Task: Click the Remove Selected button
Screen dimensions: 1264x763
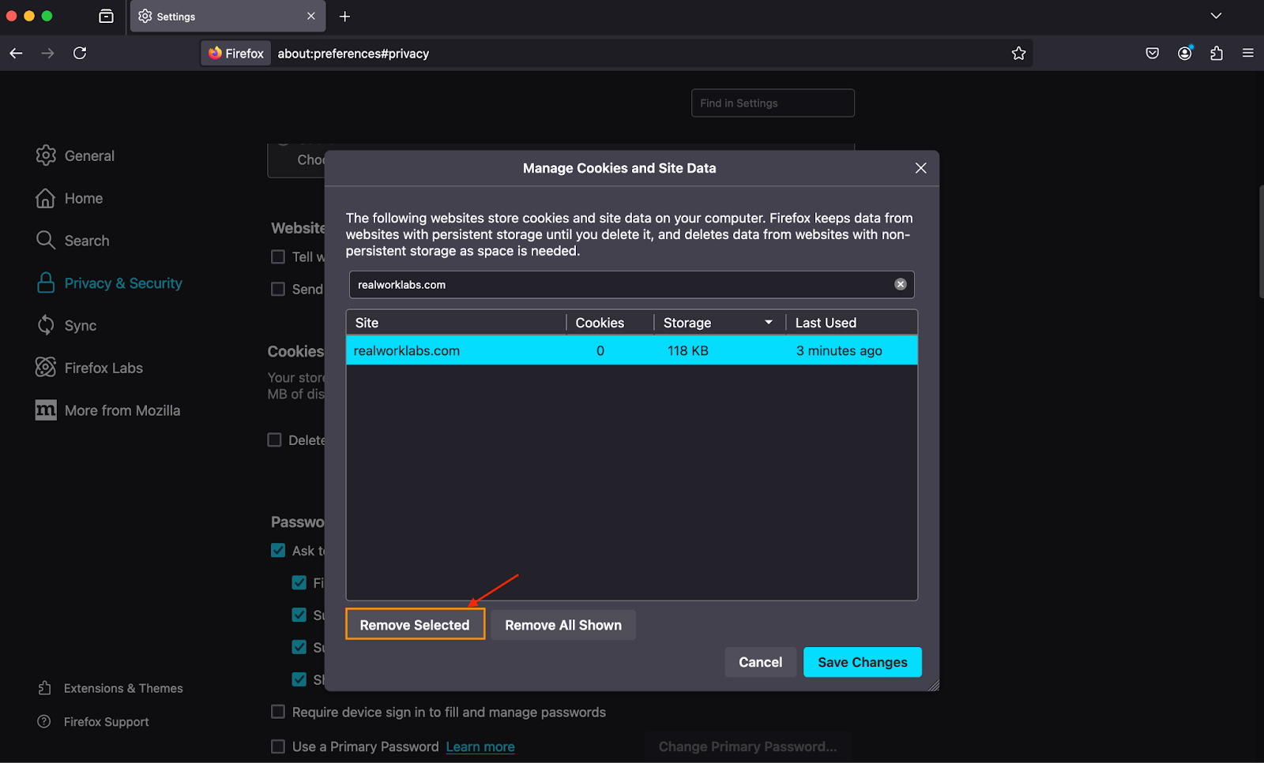Action: click(415, 625)
